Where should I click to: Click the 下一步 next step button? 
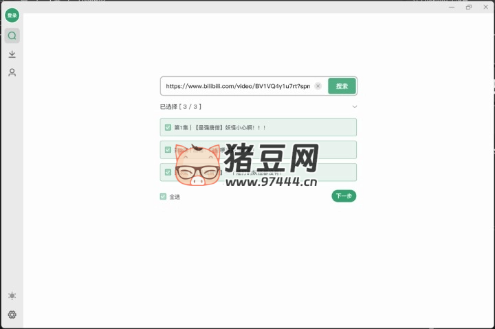coord(344,196)
